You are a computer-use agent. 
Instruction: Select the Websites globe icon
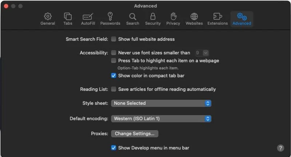pyautogui.click(x=194, y=19)
